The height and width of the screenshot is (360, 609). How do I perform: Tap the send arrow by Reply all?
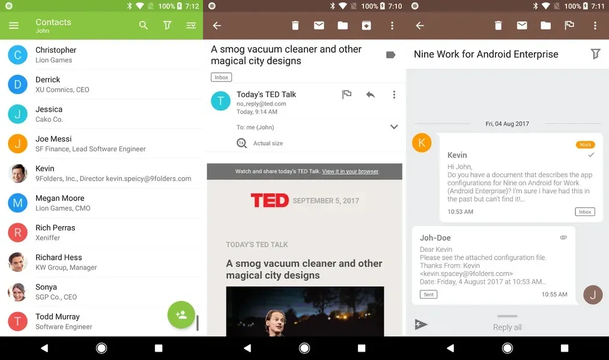(x=421, y=325)
